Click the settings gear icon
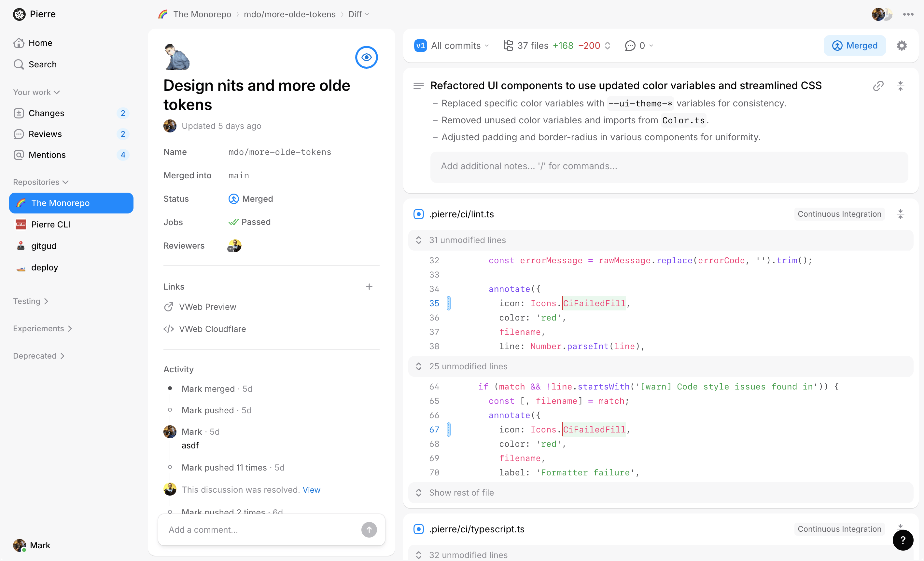924x561 pixels. tap(902, 46)
